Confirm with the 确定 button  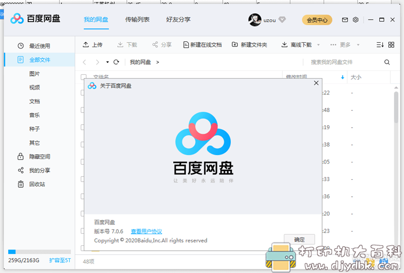pos(299,240)
